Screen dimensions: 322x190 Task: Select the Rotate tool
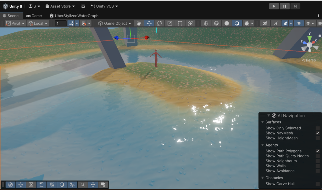[159, 23]
